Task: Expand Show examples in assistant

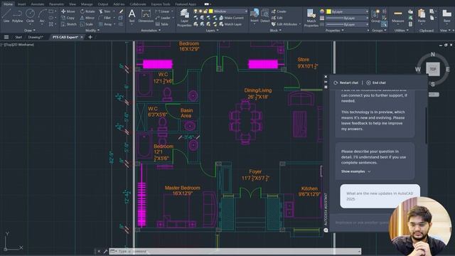Action: pyautogui.click(x=355, y=171)
